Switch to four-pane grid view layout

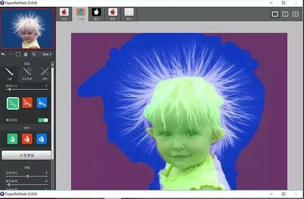pyautogui.click(x=295, y=14)
